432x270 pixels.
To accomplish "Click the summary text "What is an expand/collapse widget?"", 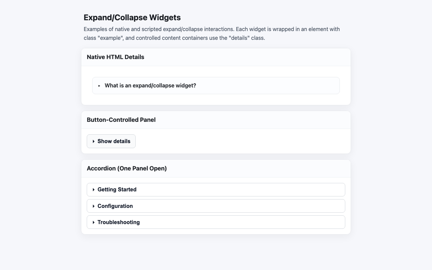I will coord(150,85).
